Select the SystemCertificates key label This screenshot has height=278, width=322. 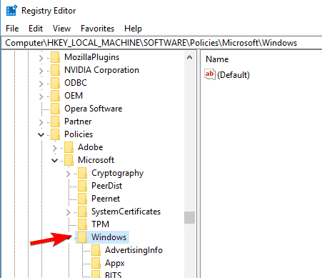[126, 212]
